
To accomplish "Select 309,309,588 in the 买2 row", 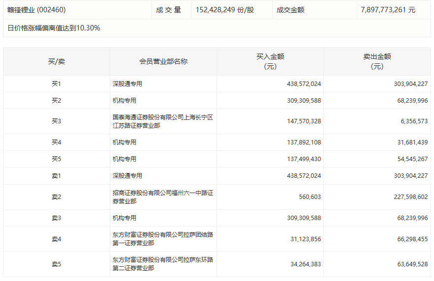I will 304,101.
